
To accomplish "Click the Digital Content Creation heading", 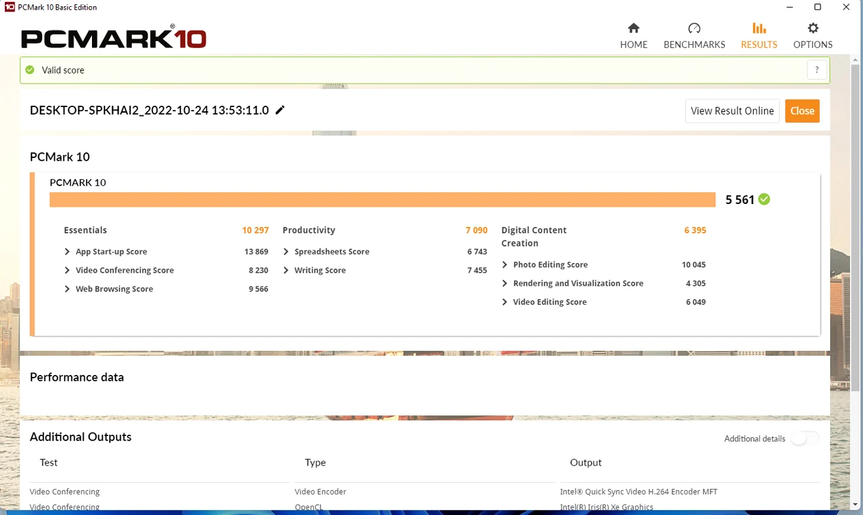I will [534, 236].
